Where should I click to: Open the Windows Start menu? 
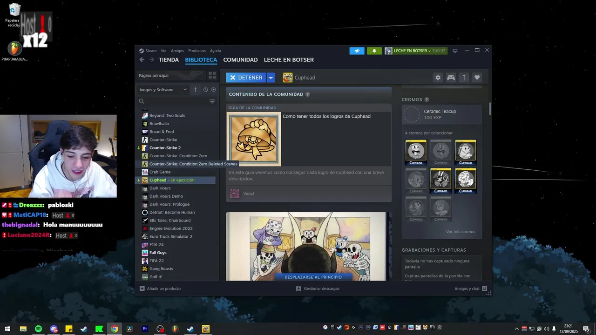tap(7, 329)
